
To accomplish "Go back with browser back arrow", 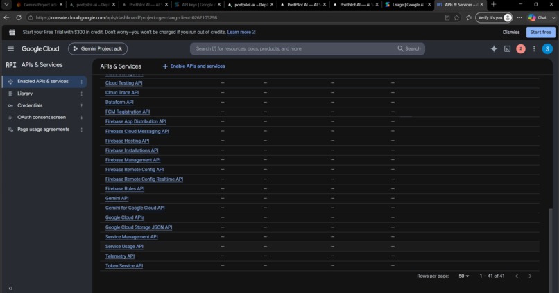I will (x=6, y=17).
